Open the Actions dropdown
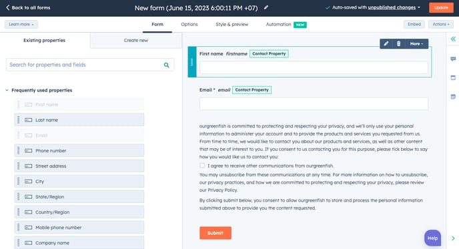 (x=441, y=24)
